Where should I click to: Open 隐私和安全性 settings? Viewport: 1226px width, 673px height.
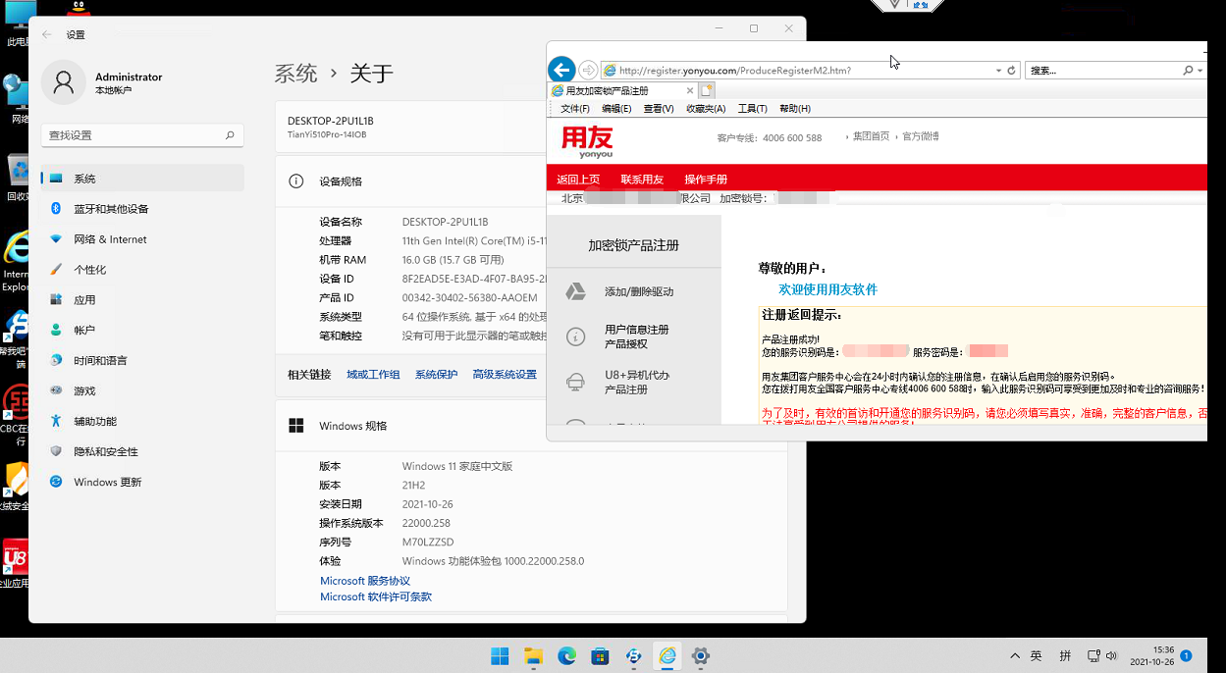point(142,451)
